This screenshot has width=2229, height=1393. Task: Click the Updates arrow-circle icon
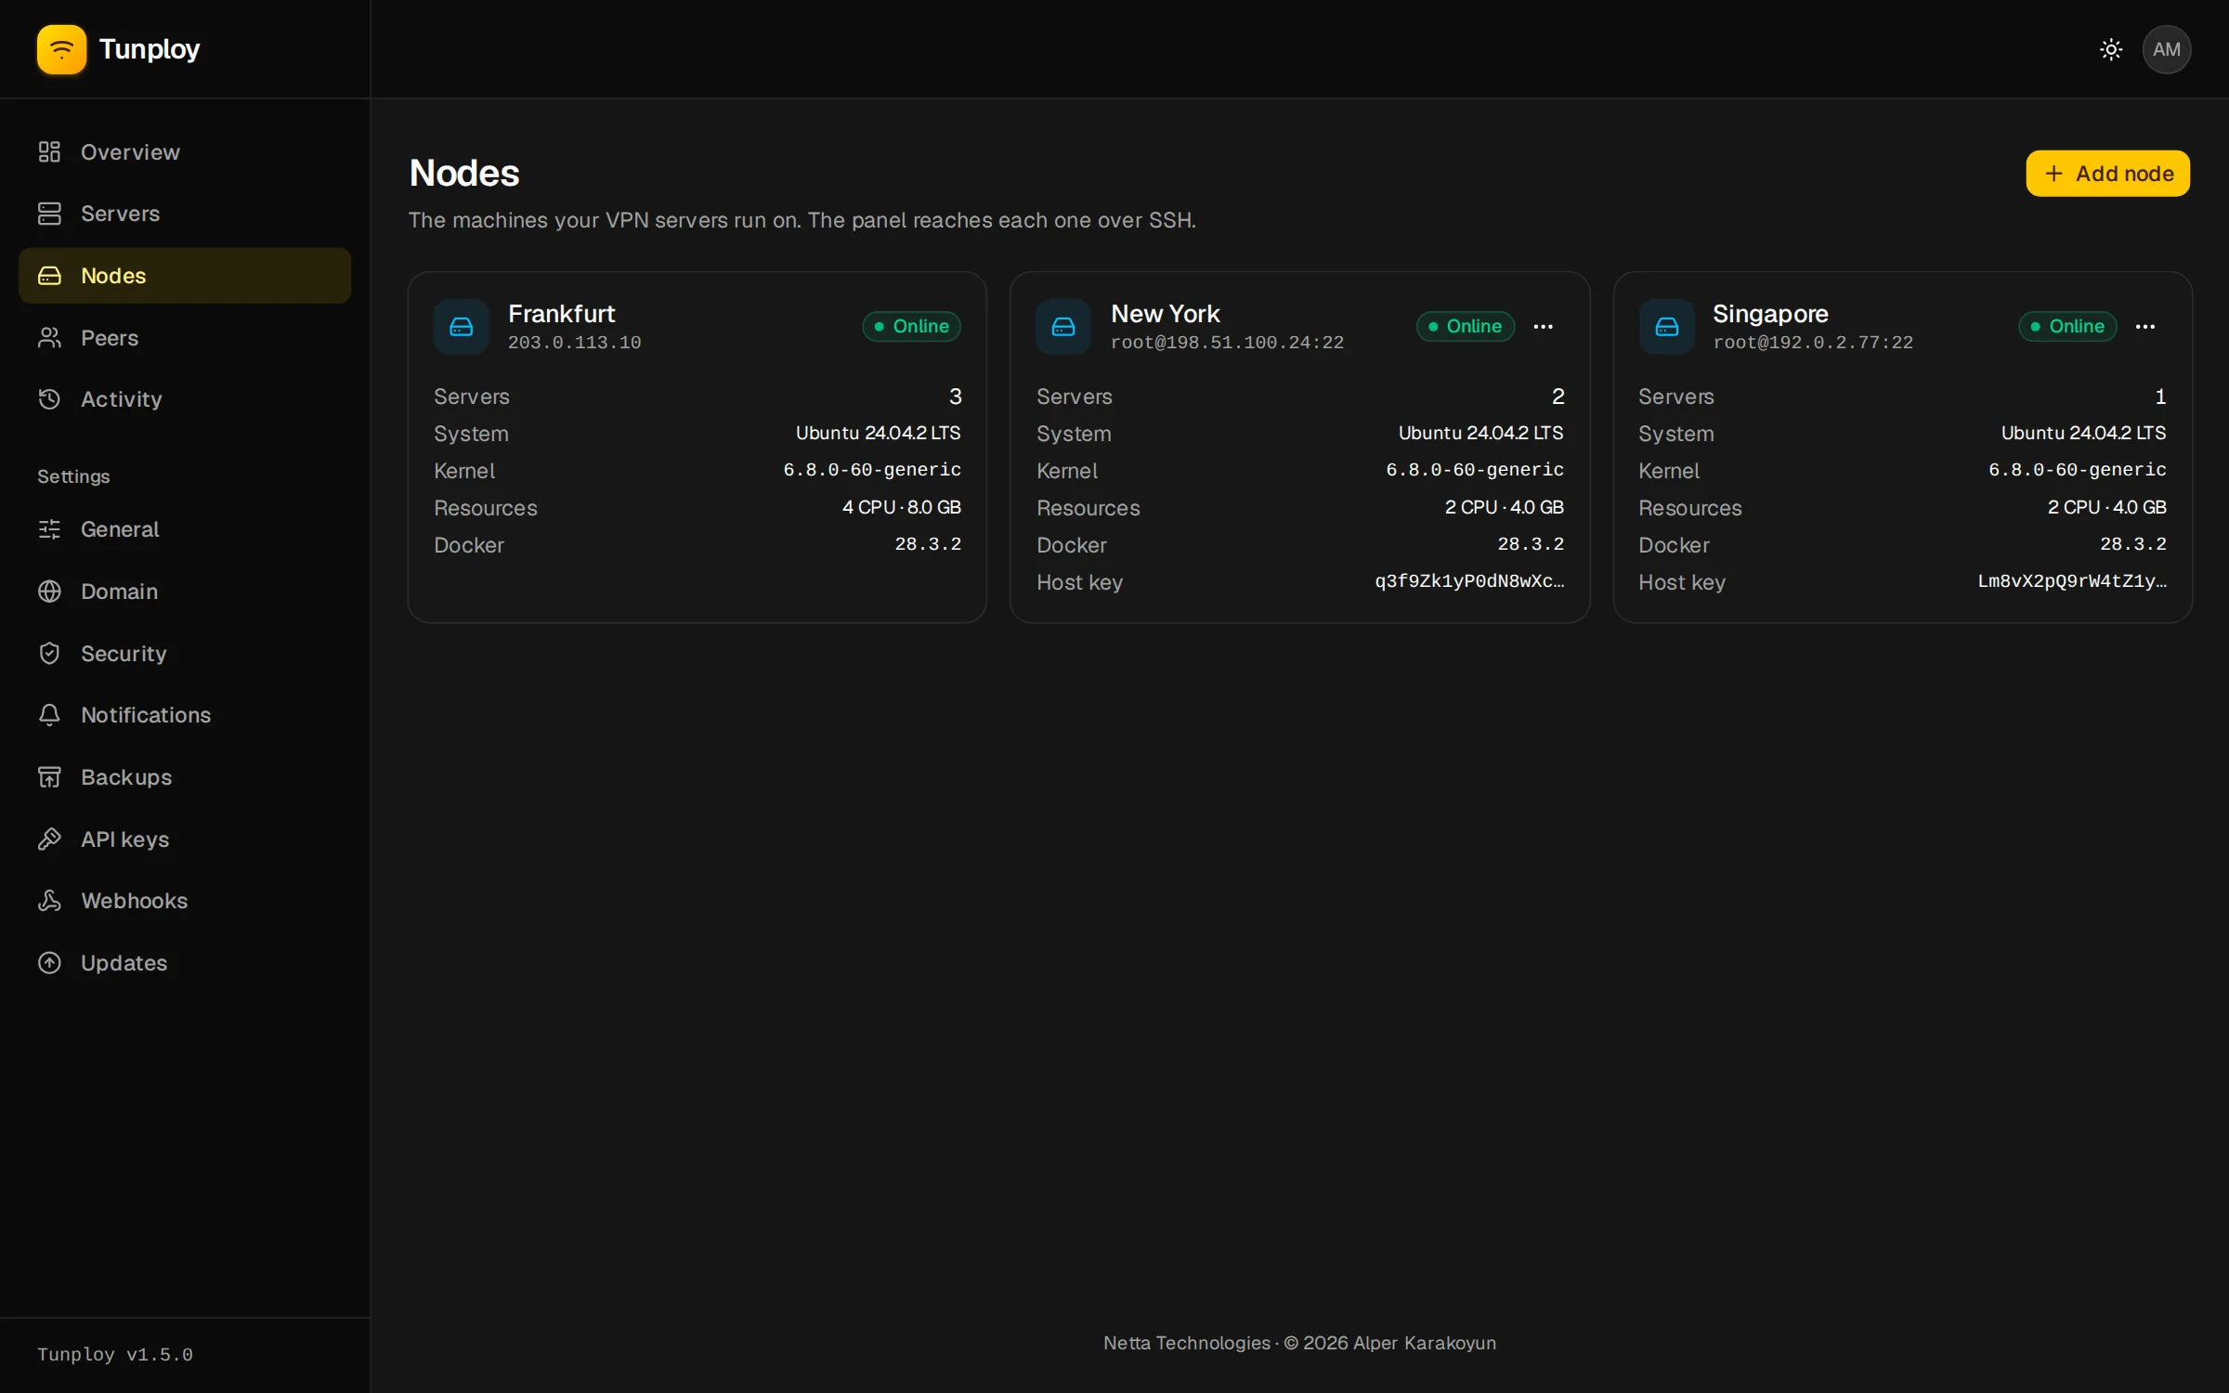[x=49, y=963]
